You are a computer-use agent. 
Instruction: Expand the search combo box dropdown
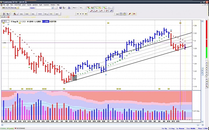(x=53, y=8)
